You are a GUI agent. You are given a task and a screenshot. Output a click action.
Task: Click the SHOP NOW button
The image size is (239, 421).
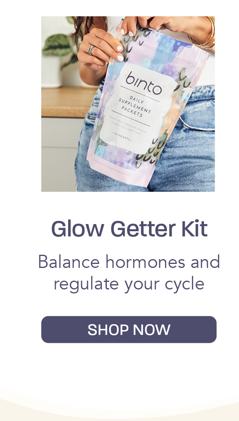tap(129, 329)
